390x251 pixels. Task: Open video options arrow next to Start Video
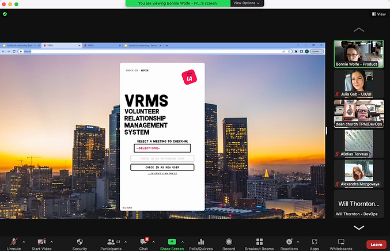(52, 242)
